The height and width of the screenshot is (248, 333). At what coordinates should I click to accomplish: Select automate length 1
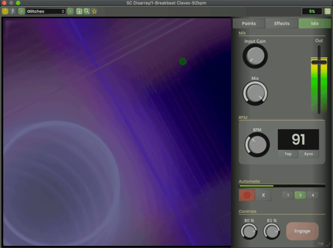point(288,195)
